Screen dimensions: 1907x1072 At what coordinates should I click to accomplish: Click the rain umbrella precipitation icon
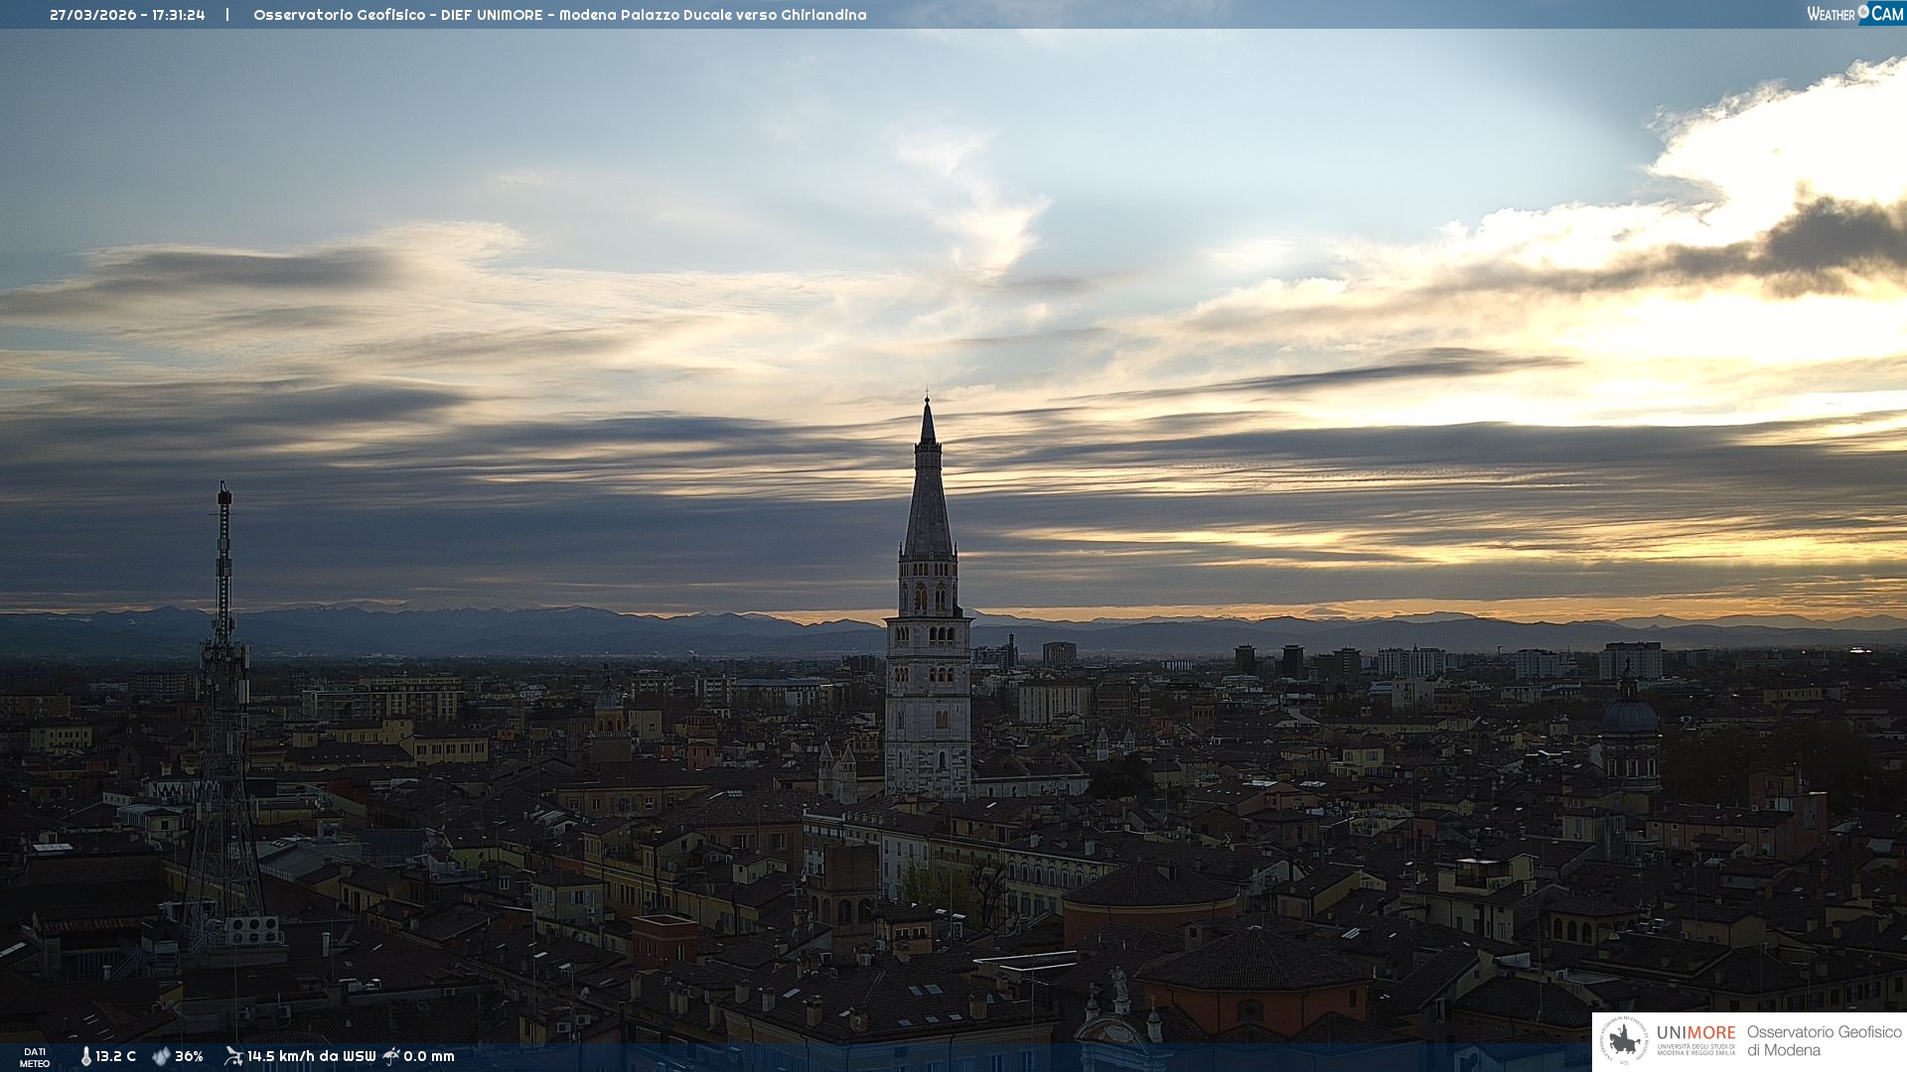point(391,1056)
